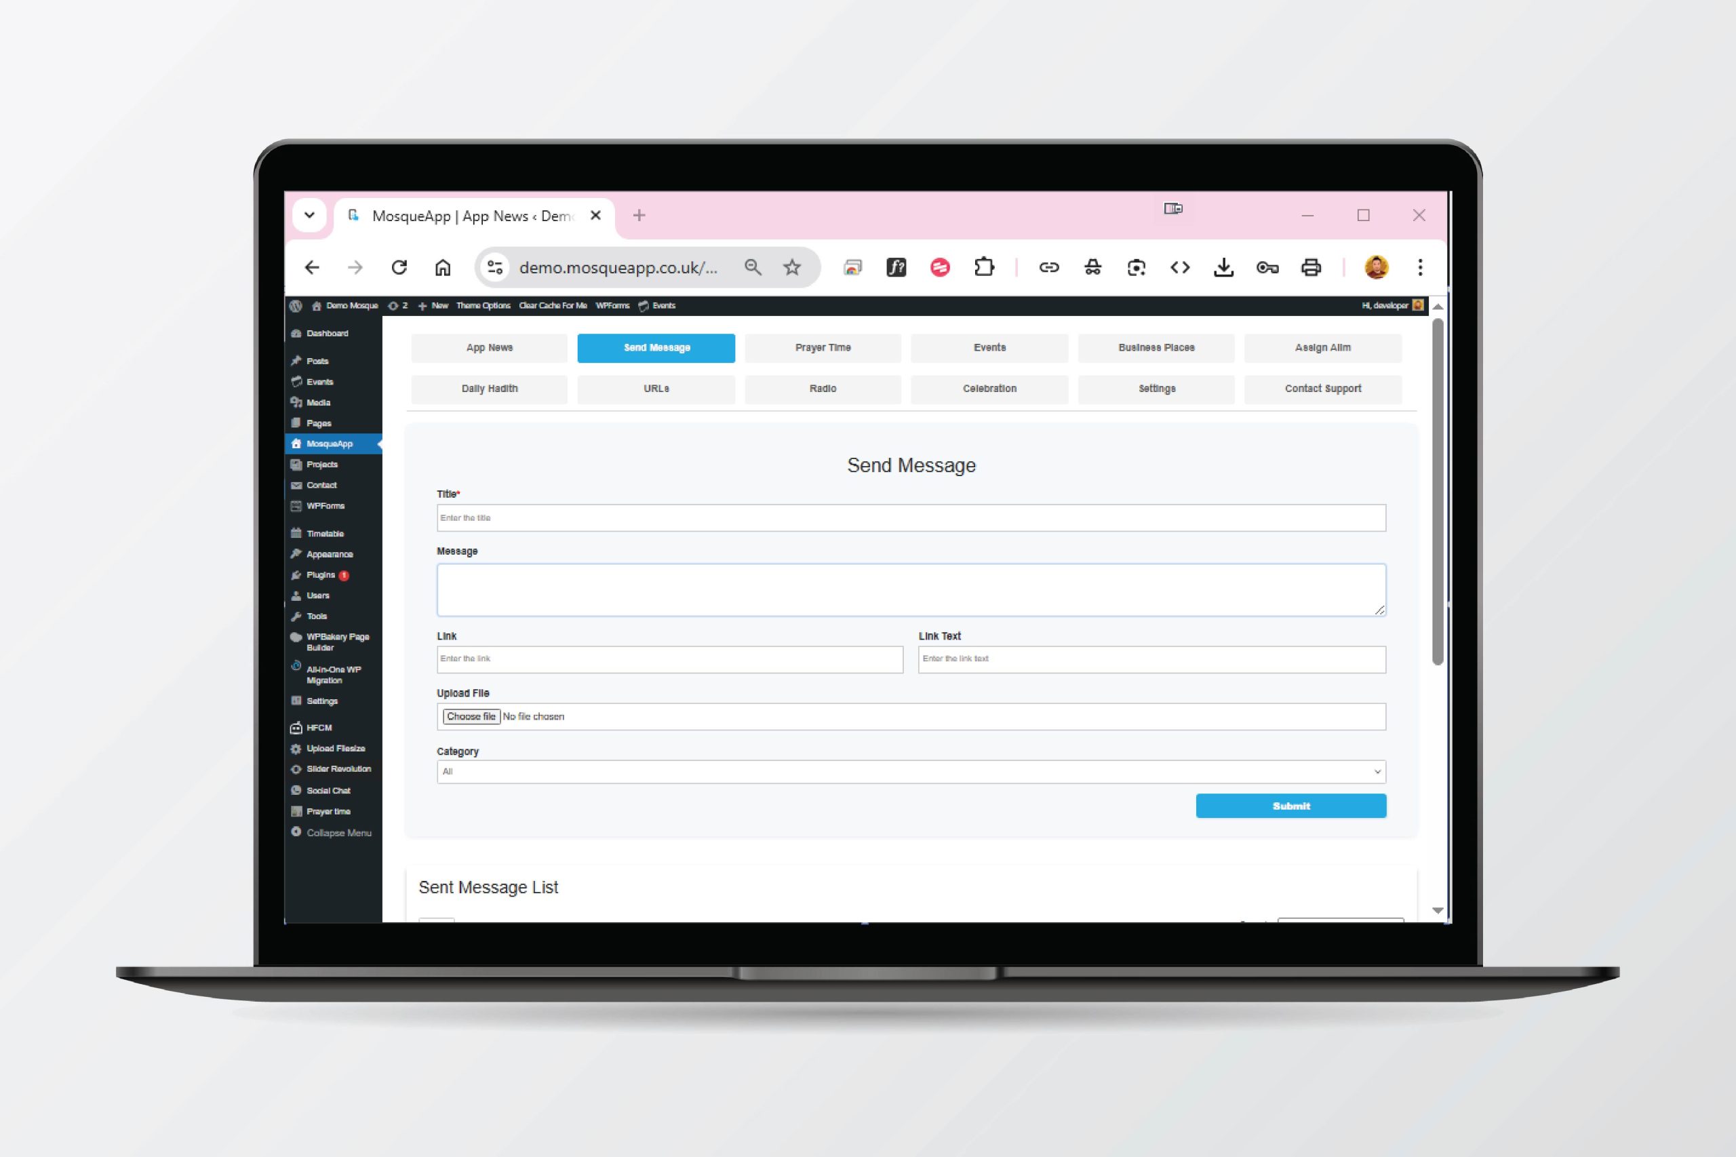Expand the tab search chevron dropdown
Screen dimensions: 1736x1157
[310, 216]
